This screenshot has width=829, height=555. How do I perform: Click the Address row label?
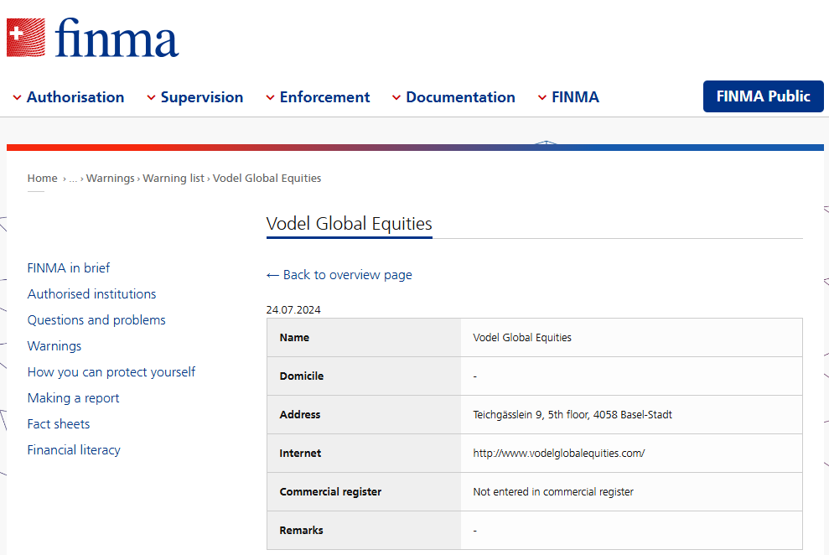tap(300, 414)
